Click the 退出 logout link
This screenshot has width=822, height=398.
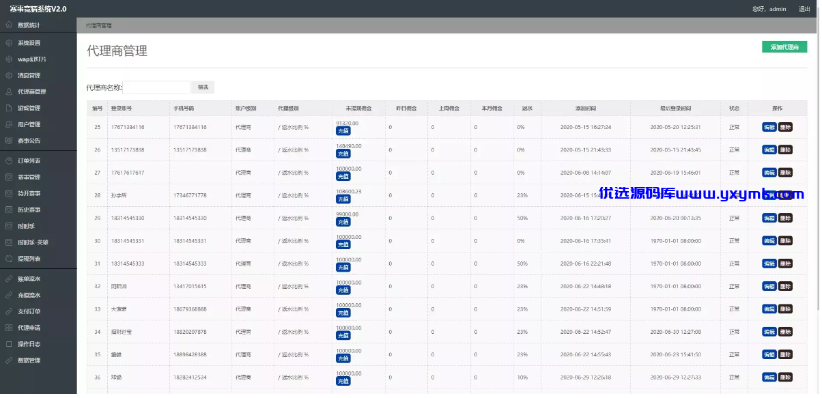pyautogui.click(x=804, y=9)
